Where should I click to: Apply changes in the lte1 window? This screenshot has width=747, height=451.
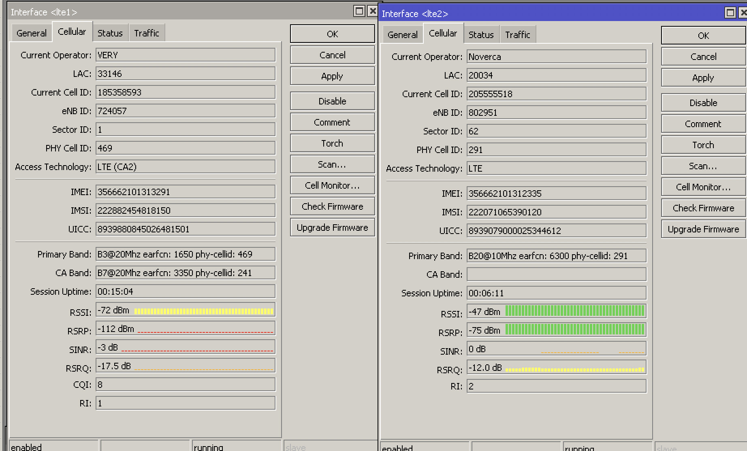click(x=332, y=76)
